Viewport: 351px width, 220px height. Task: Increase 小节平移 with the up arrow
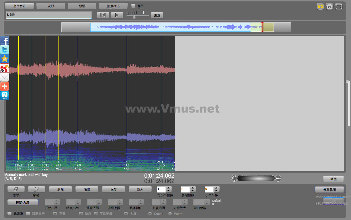coord(217,188)
